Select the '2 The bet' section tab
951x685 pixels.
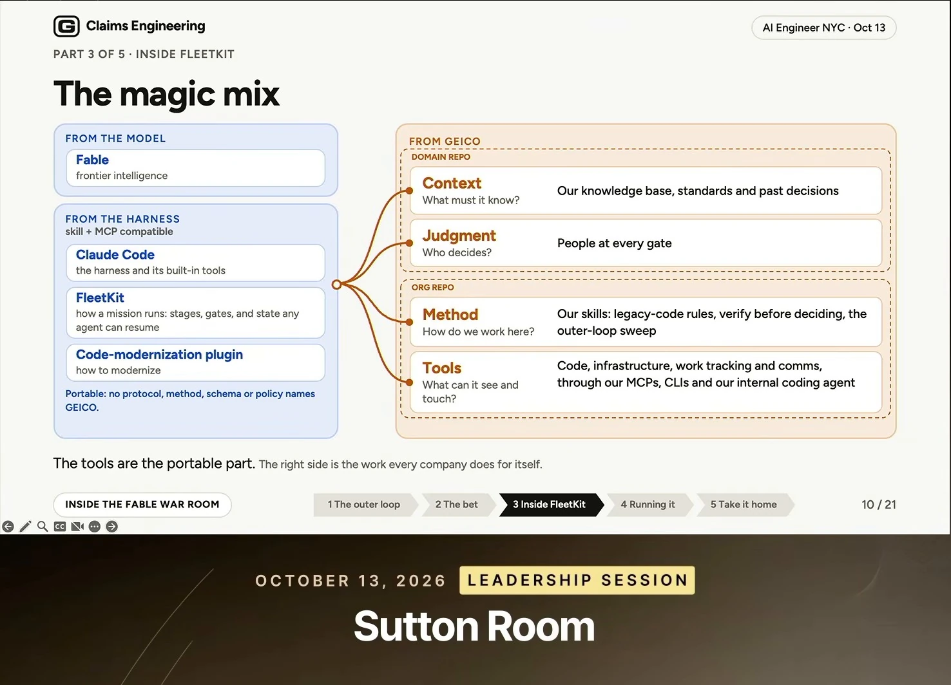coord(457,505)
